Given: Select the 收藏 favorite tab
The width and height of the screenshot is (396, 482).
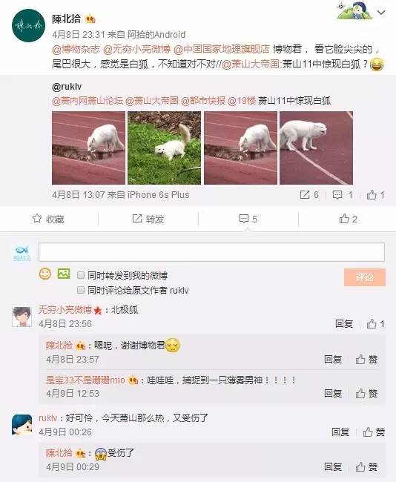Looking at the screenshot, I should click(x=49, y=219).
